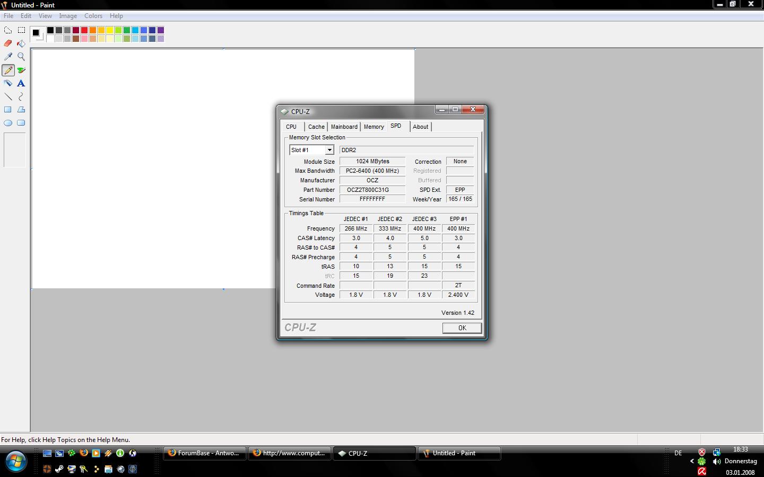Open Paint's Image menu

click(x=68, y=16)
